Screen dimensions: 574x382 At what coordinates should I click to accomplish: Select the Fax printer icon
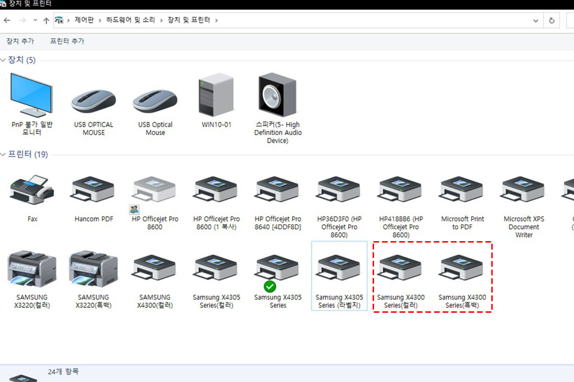pos(32,190)
